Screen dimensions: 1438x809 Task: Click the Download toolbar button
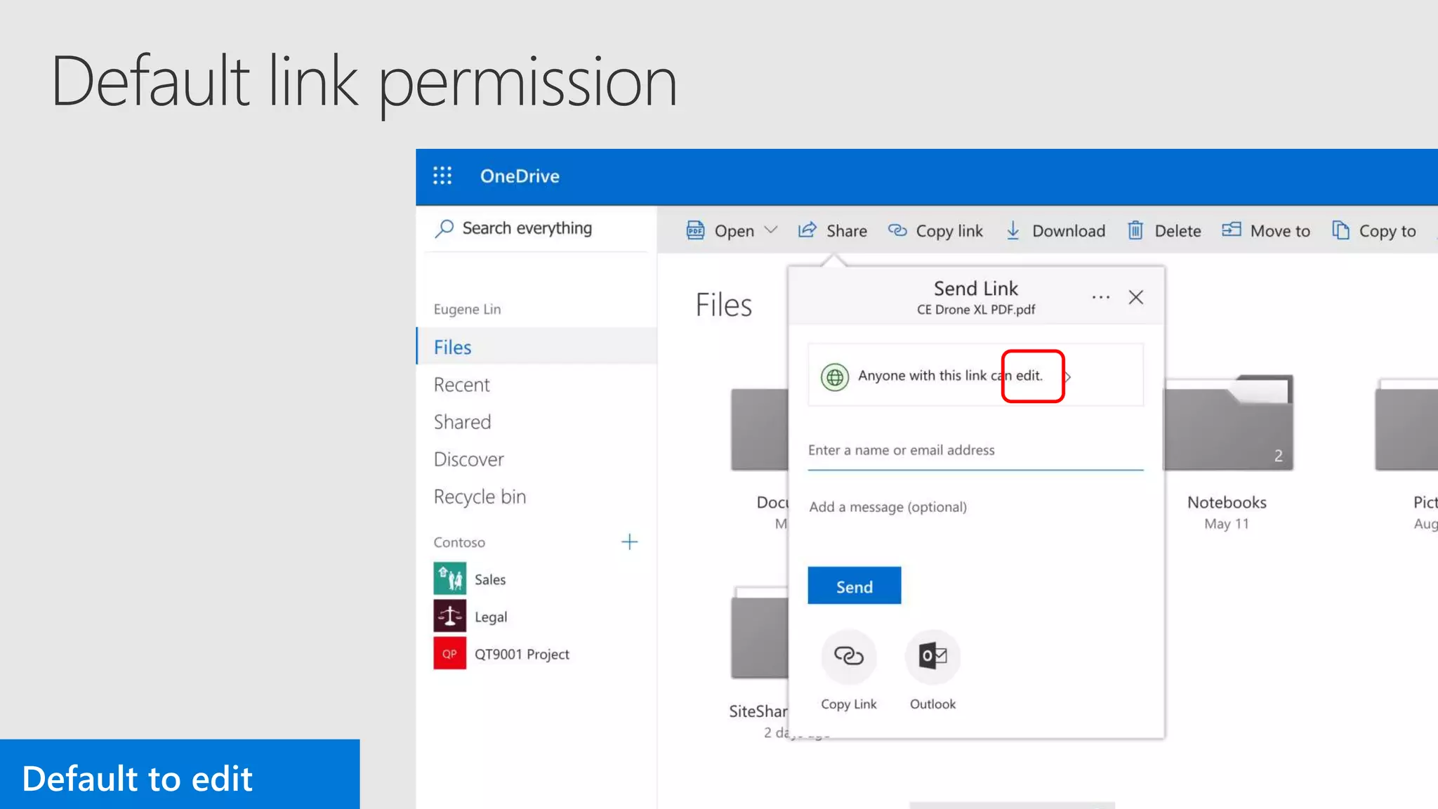[1056, 230]
